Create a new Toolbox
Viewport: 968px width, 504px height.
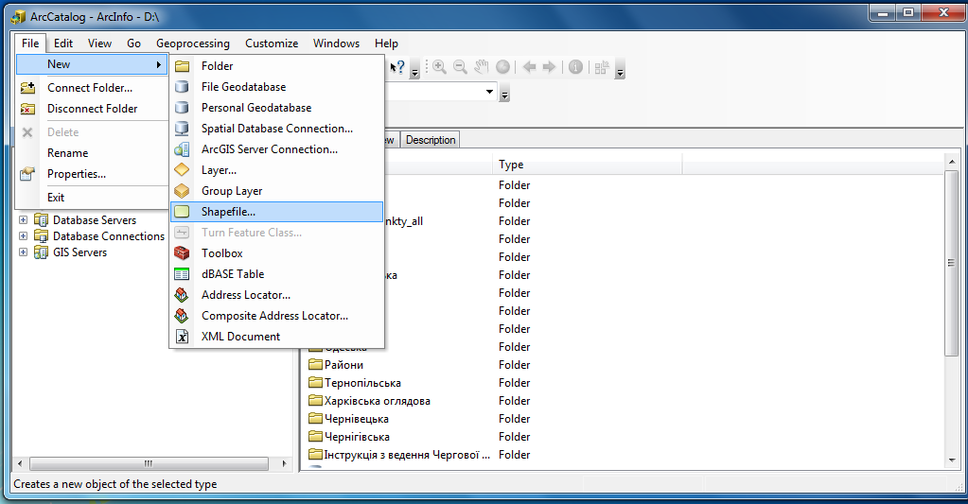pyautogui.click(x=276, y=253)
